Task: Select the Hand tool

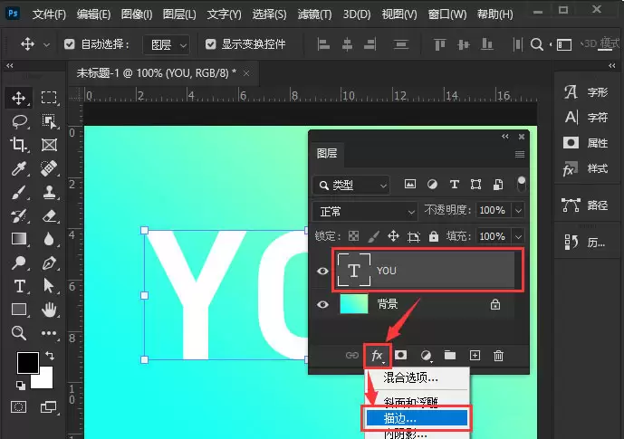Action: coord(49,310)
